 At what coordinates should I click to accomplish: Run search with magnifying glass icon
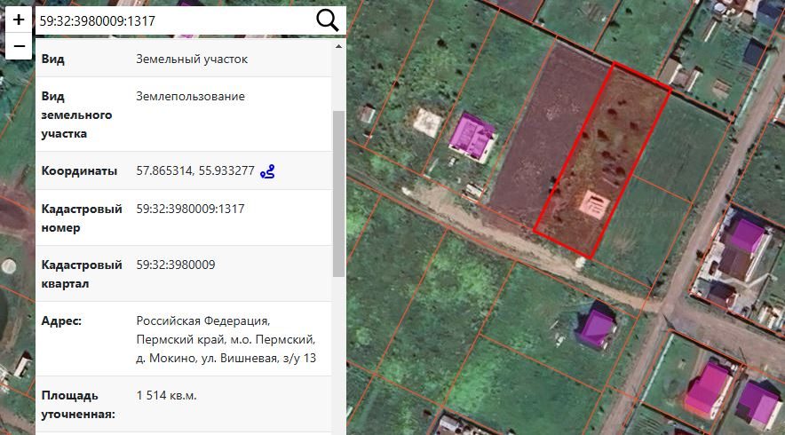(328, 20)
